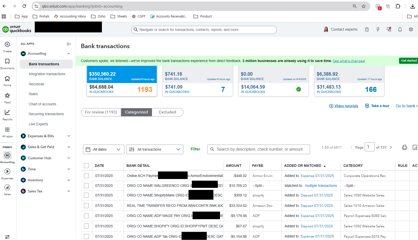
Task: Click the transaction search field
Action: click(x=259, y=149)
